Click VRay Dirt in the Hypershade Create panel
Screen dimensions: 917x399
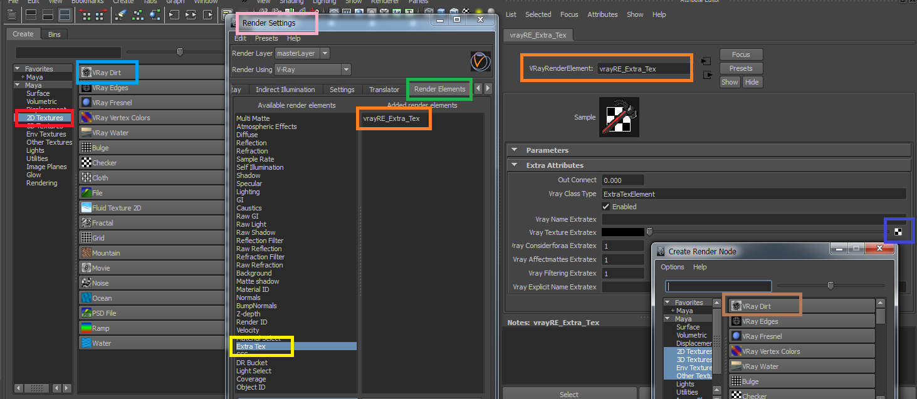coord(151,73)
